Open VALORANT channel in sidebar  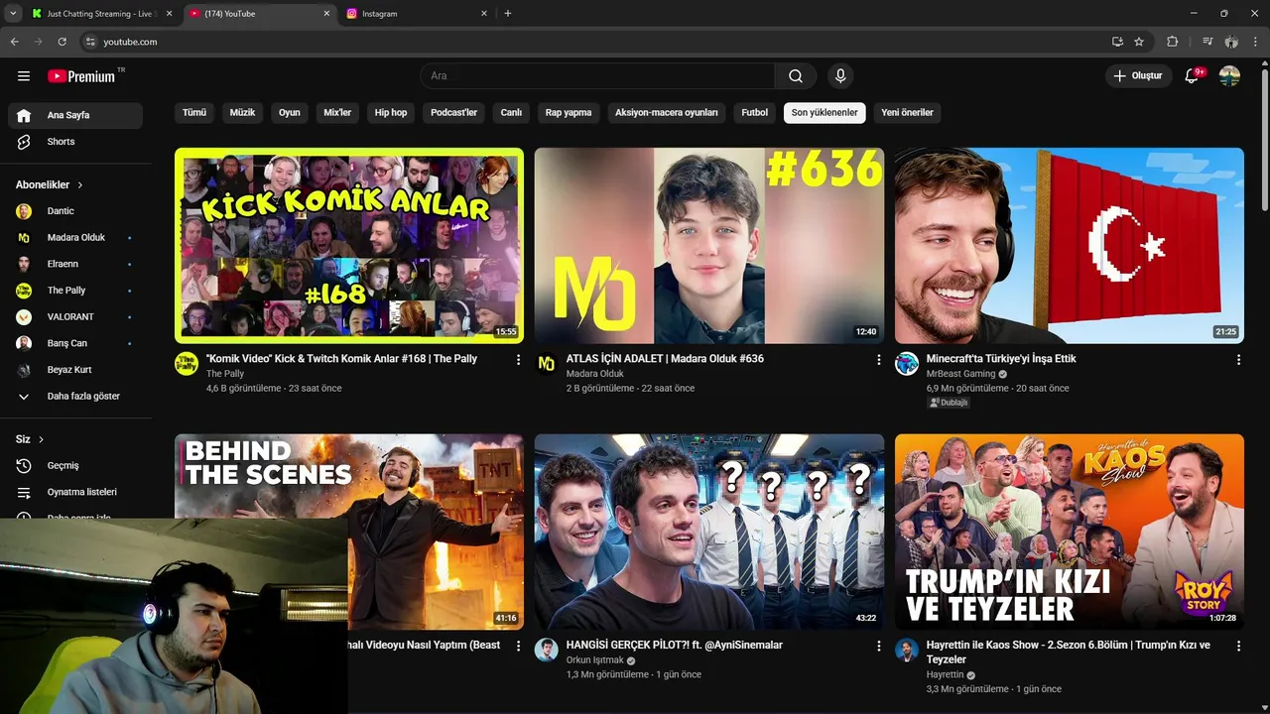click(x=75, y=317)
